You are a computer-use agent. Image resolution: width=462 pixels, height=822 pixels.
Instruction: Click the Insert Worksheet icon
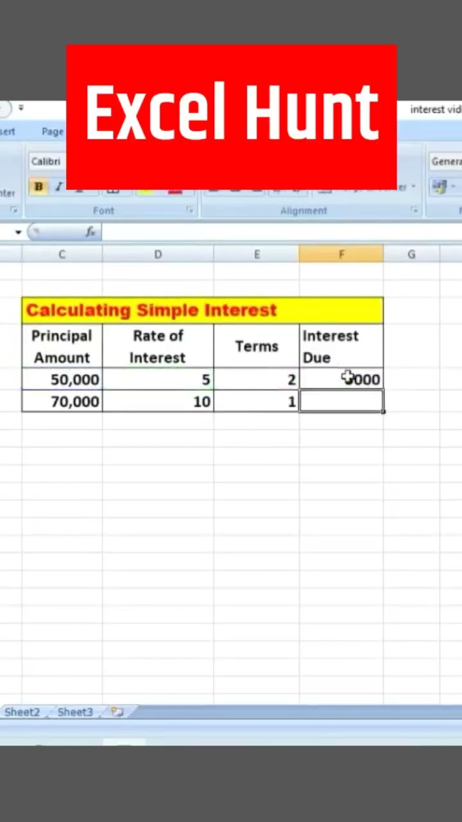coord(117,712)
